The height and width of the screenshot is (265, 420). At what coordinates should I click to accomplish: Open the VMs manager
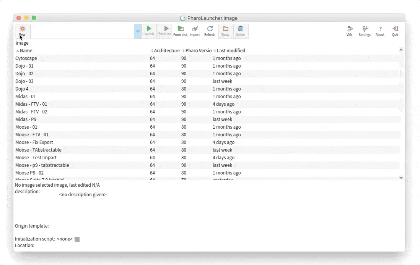[x=350, y=31]
